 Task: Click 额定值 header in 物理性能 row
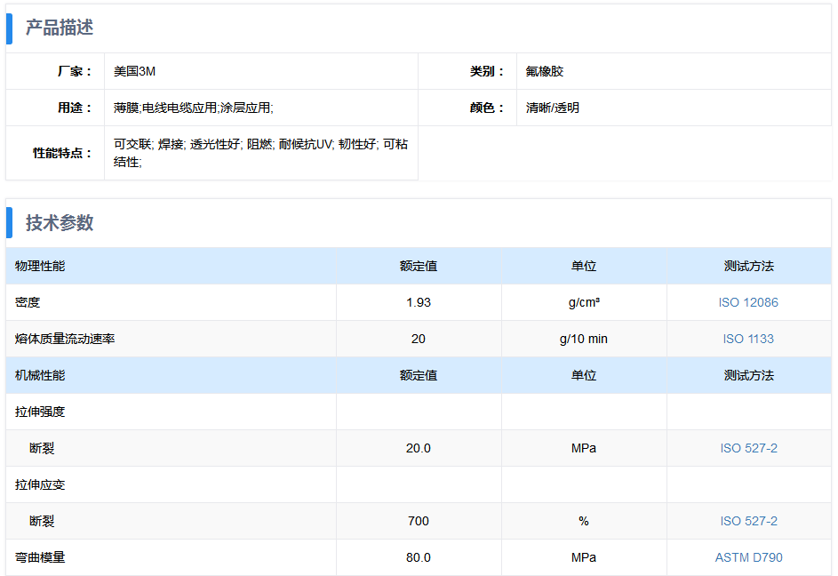(419, 266)
